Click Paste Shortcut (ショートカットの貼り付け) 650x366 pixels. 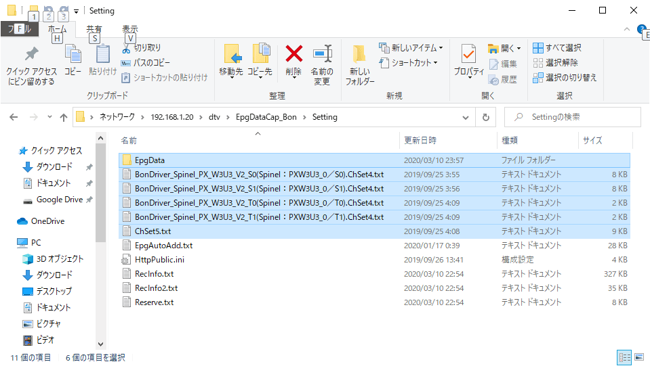164,78
